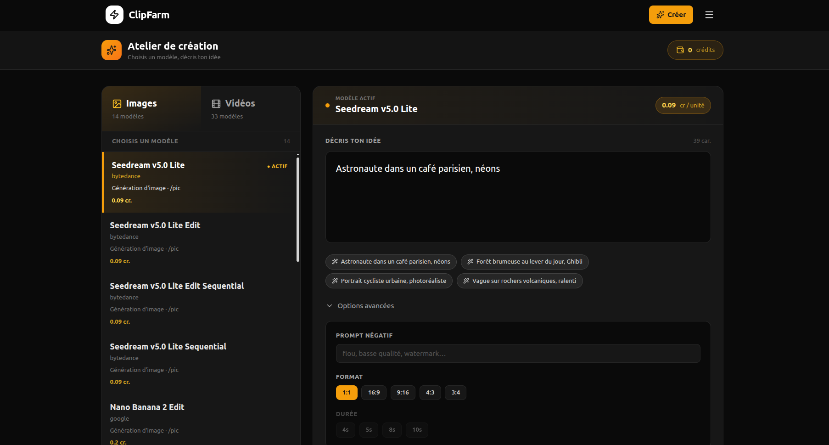Select the Seedream v5.0 Lite Edit model
Screen dimensions: 829x445
(199, 243)
